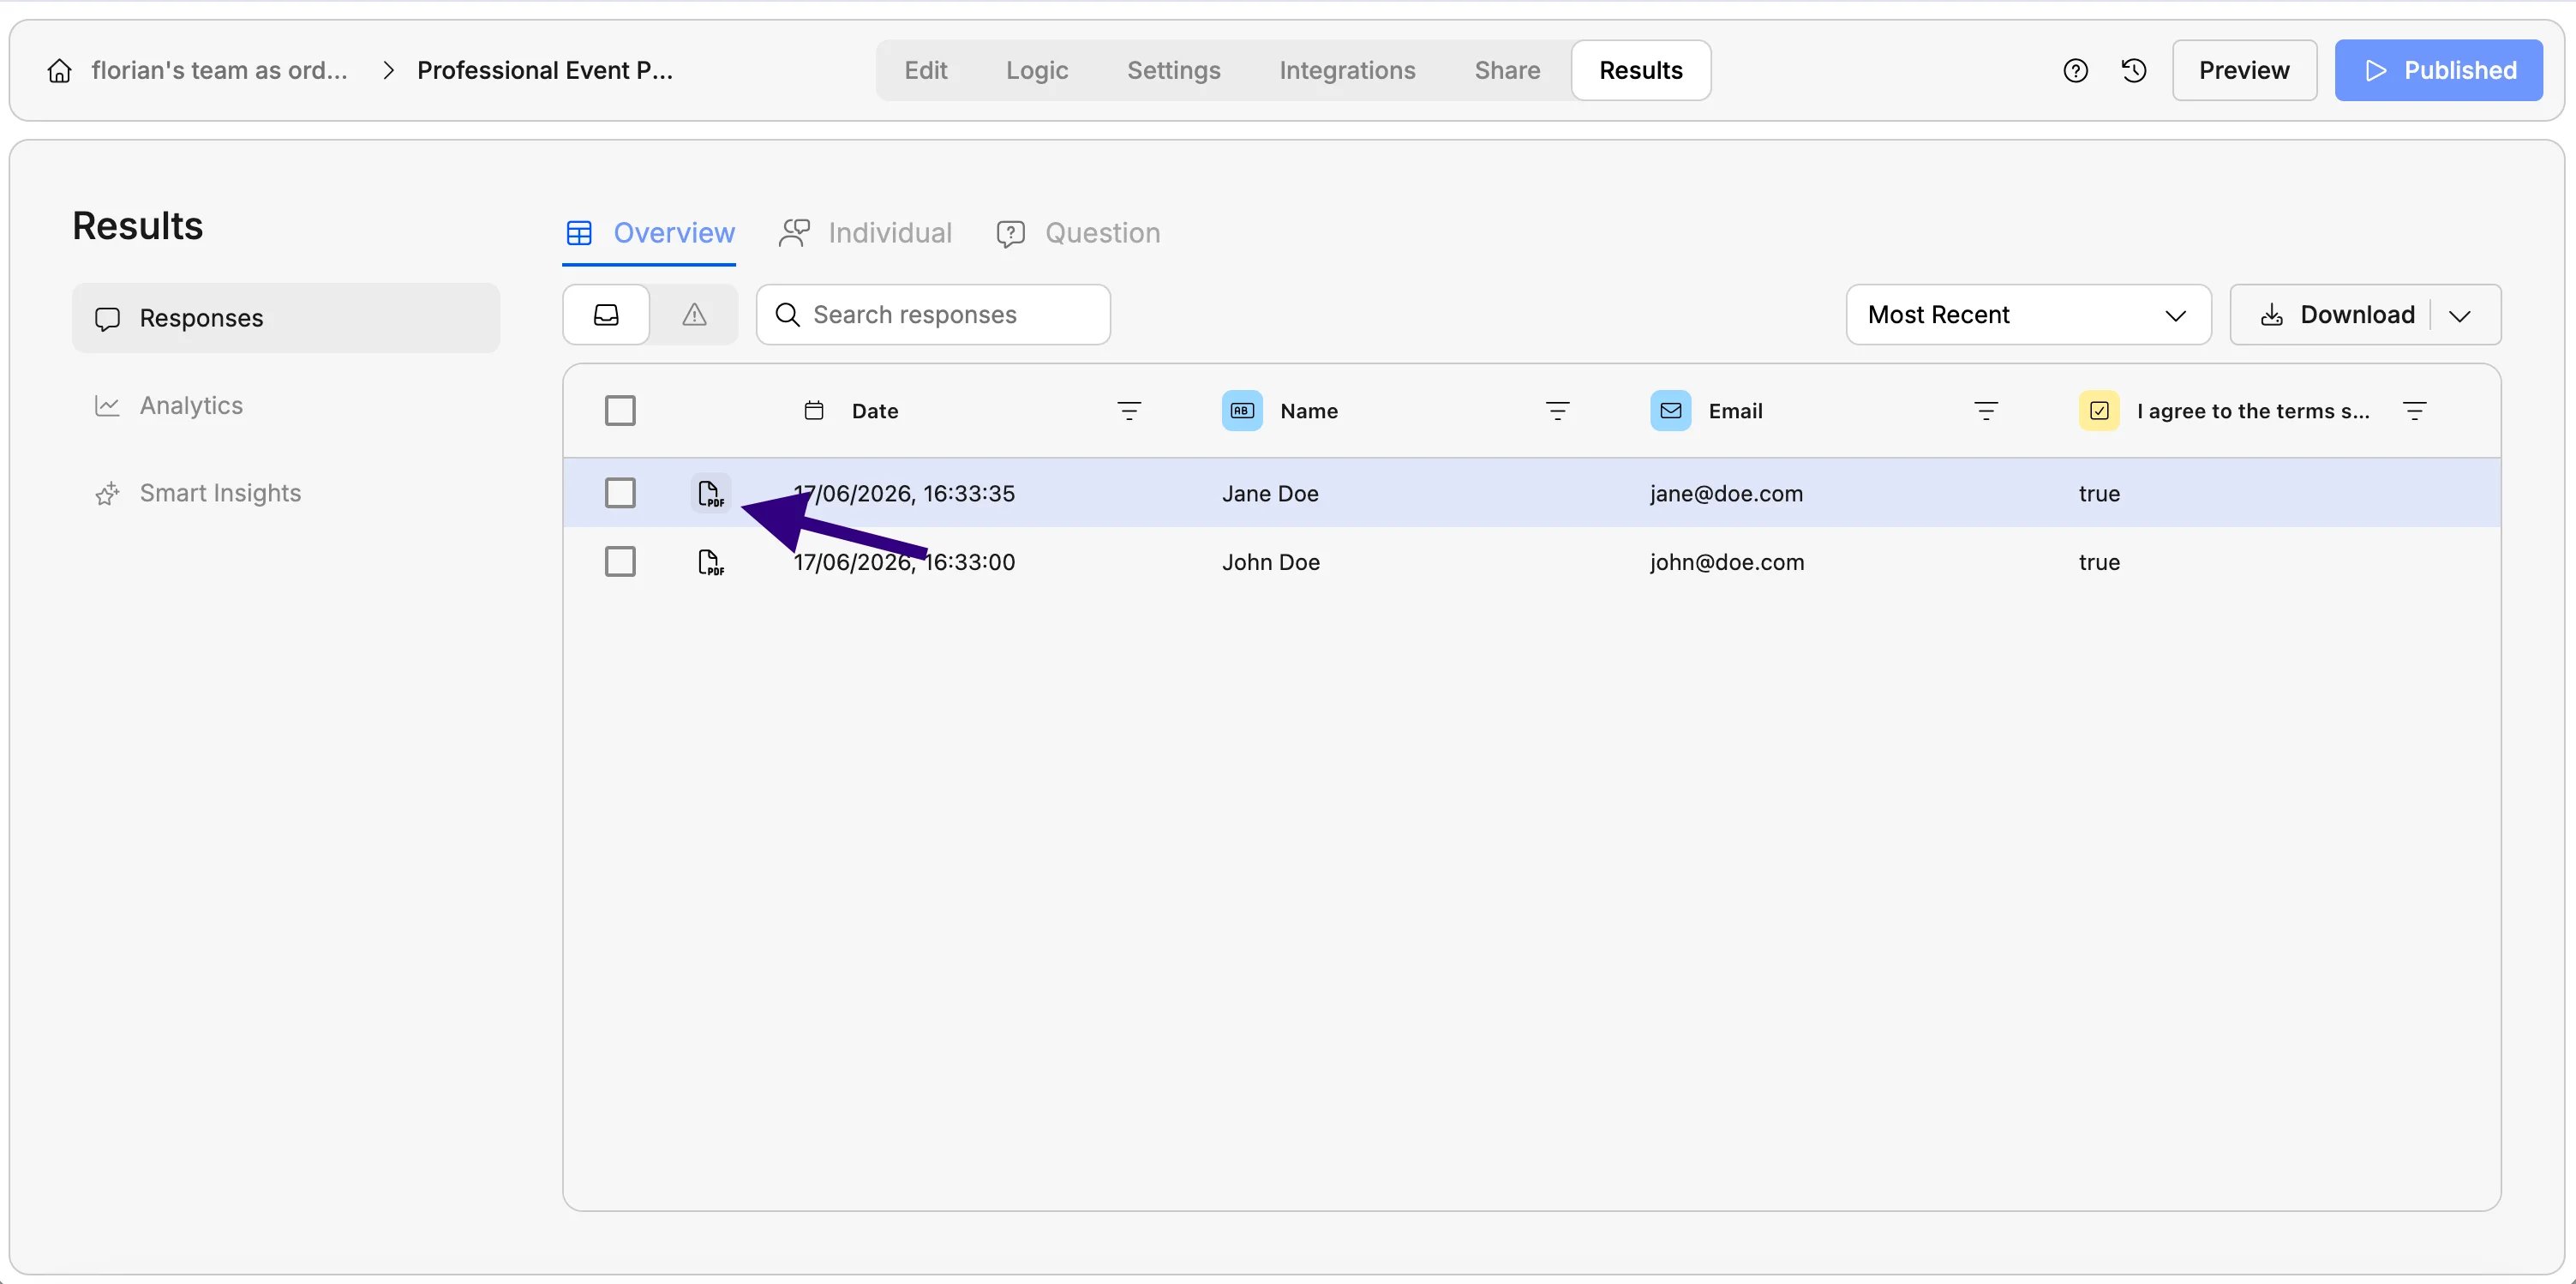Select the Results tab
Viewport: 2576px width, 1284px height.
point(1641,71)
